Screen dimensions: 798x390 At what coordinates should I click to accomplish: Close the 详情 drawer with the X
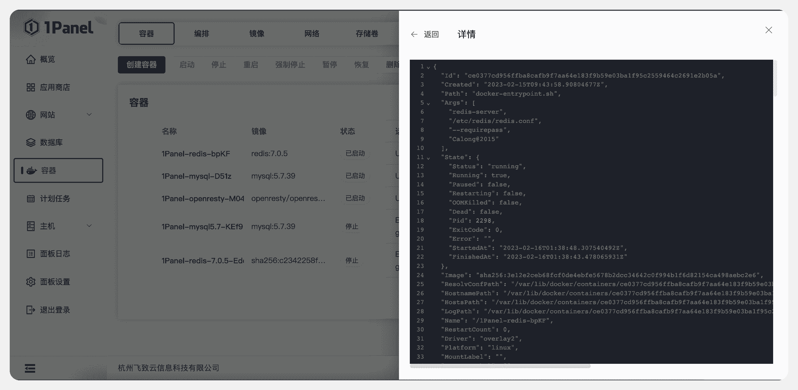click(x=769, y=30)
